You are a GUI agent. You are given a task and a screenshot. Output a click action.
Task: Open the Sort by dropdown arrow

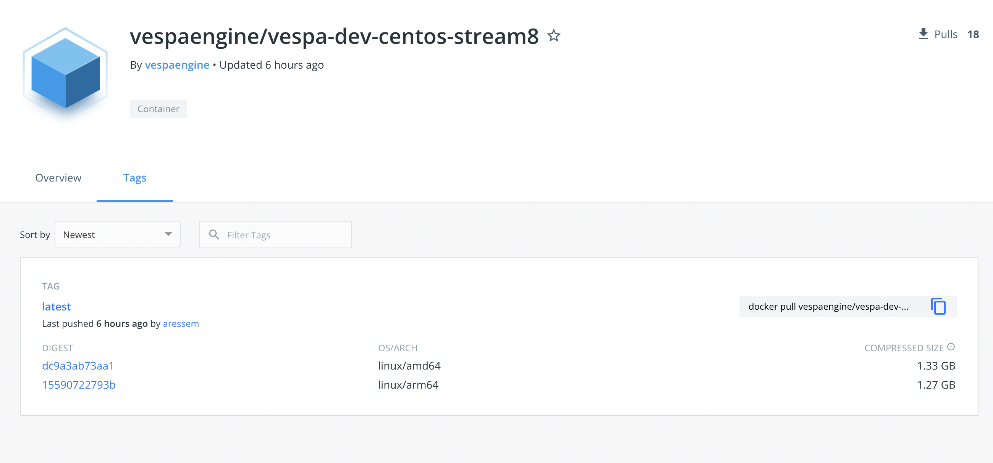pos(168,235)
